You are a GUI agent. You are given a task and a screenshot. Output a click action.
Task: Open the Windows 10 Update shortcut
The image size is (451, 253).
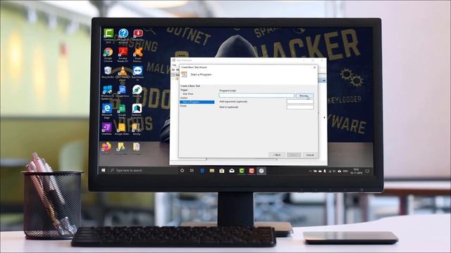107,92
